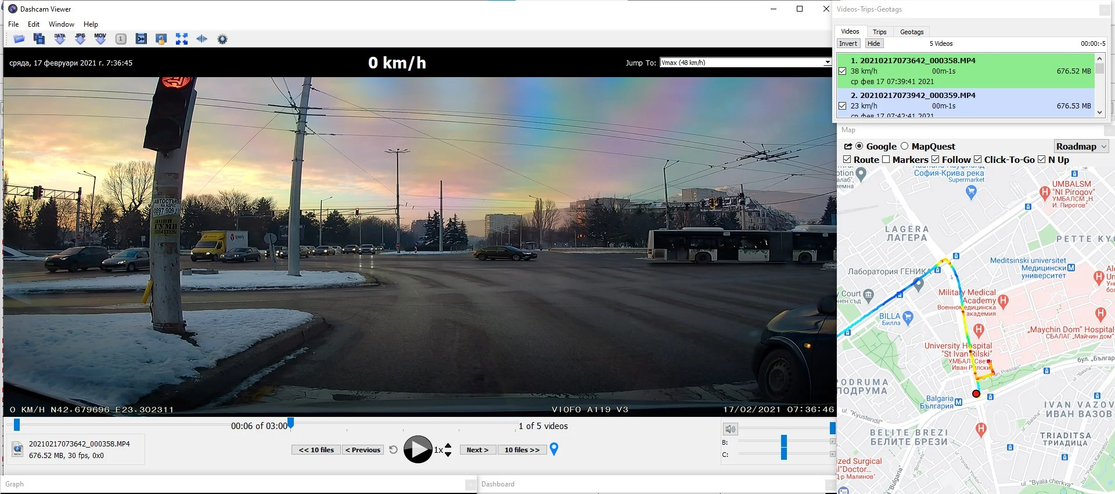The image size is (1115, 494).
Task: Toggle the Follow checkbox
Action: tap(935, 159)
